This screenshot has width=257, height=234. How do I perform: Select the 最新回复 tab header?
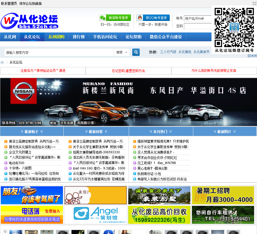pyautogui.click(x=96, y=132)
